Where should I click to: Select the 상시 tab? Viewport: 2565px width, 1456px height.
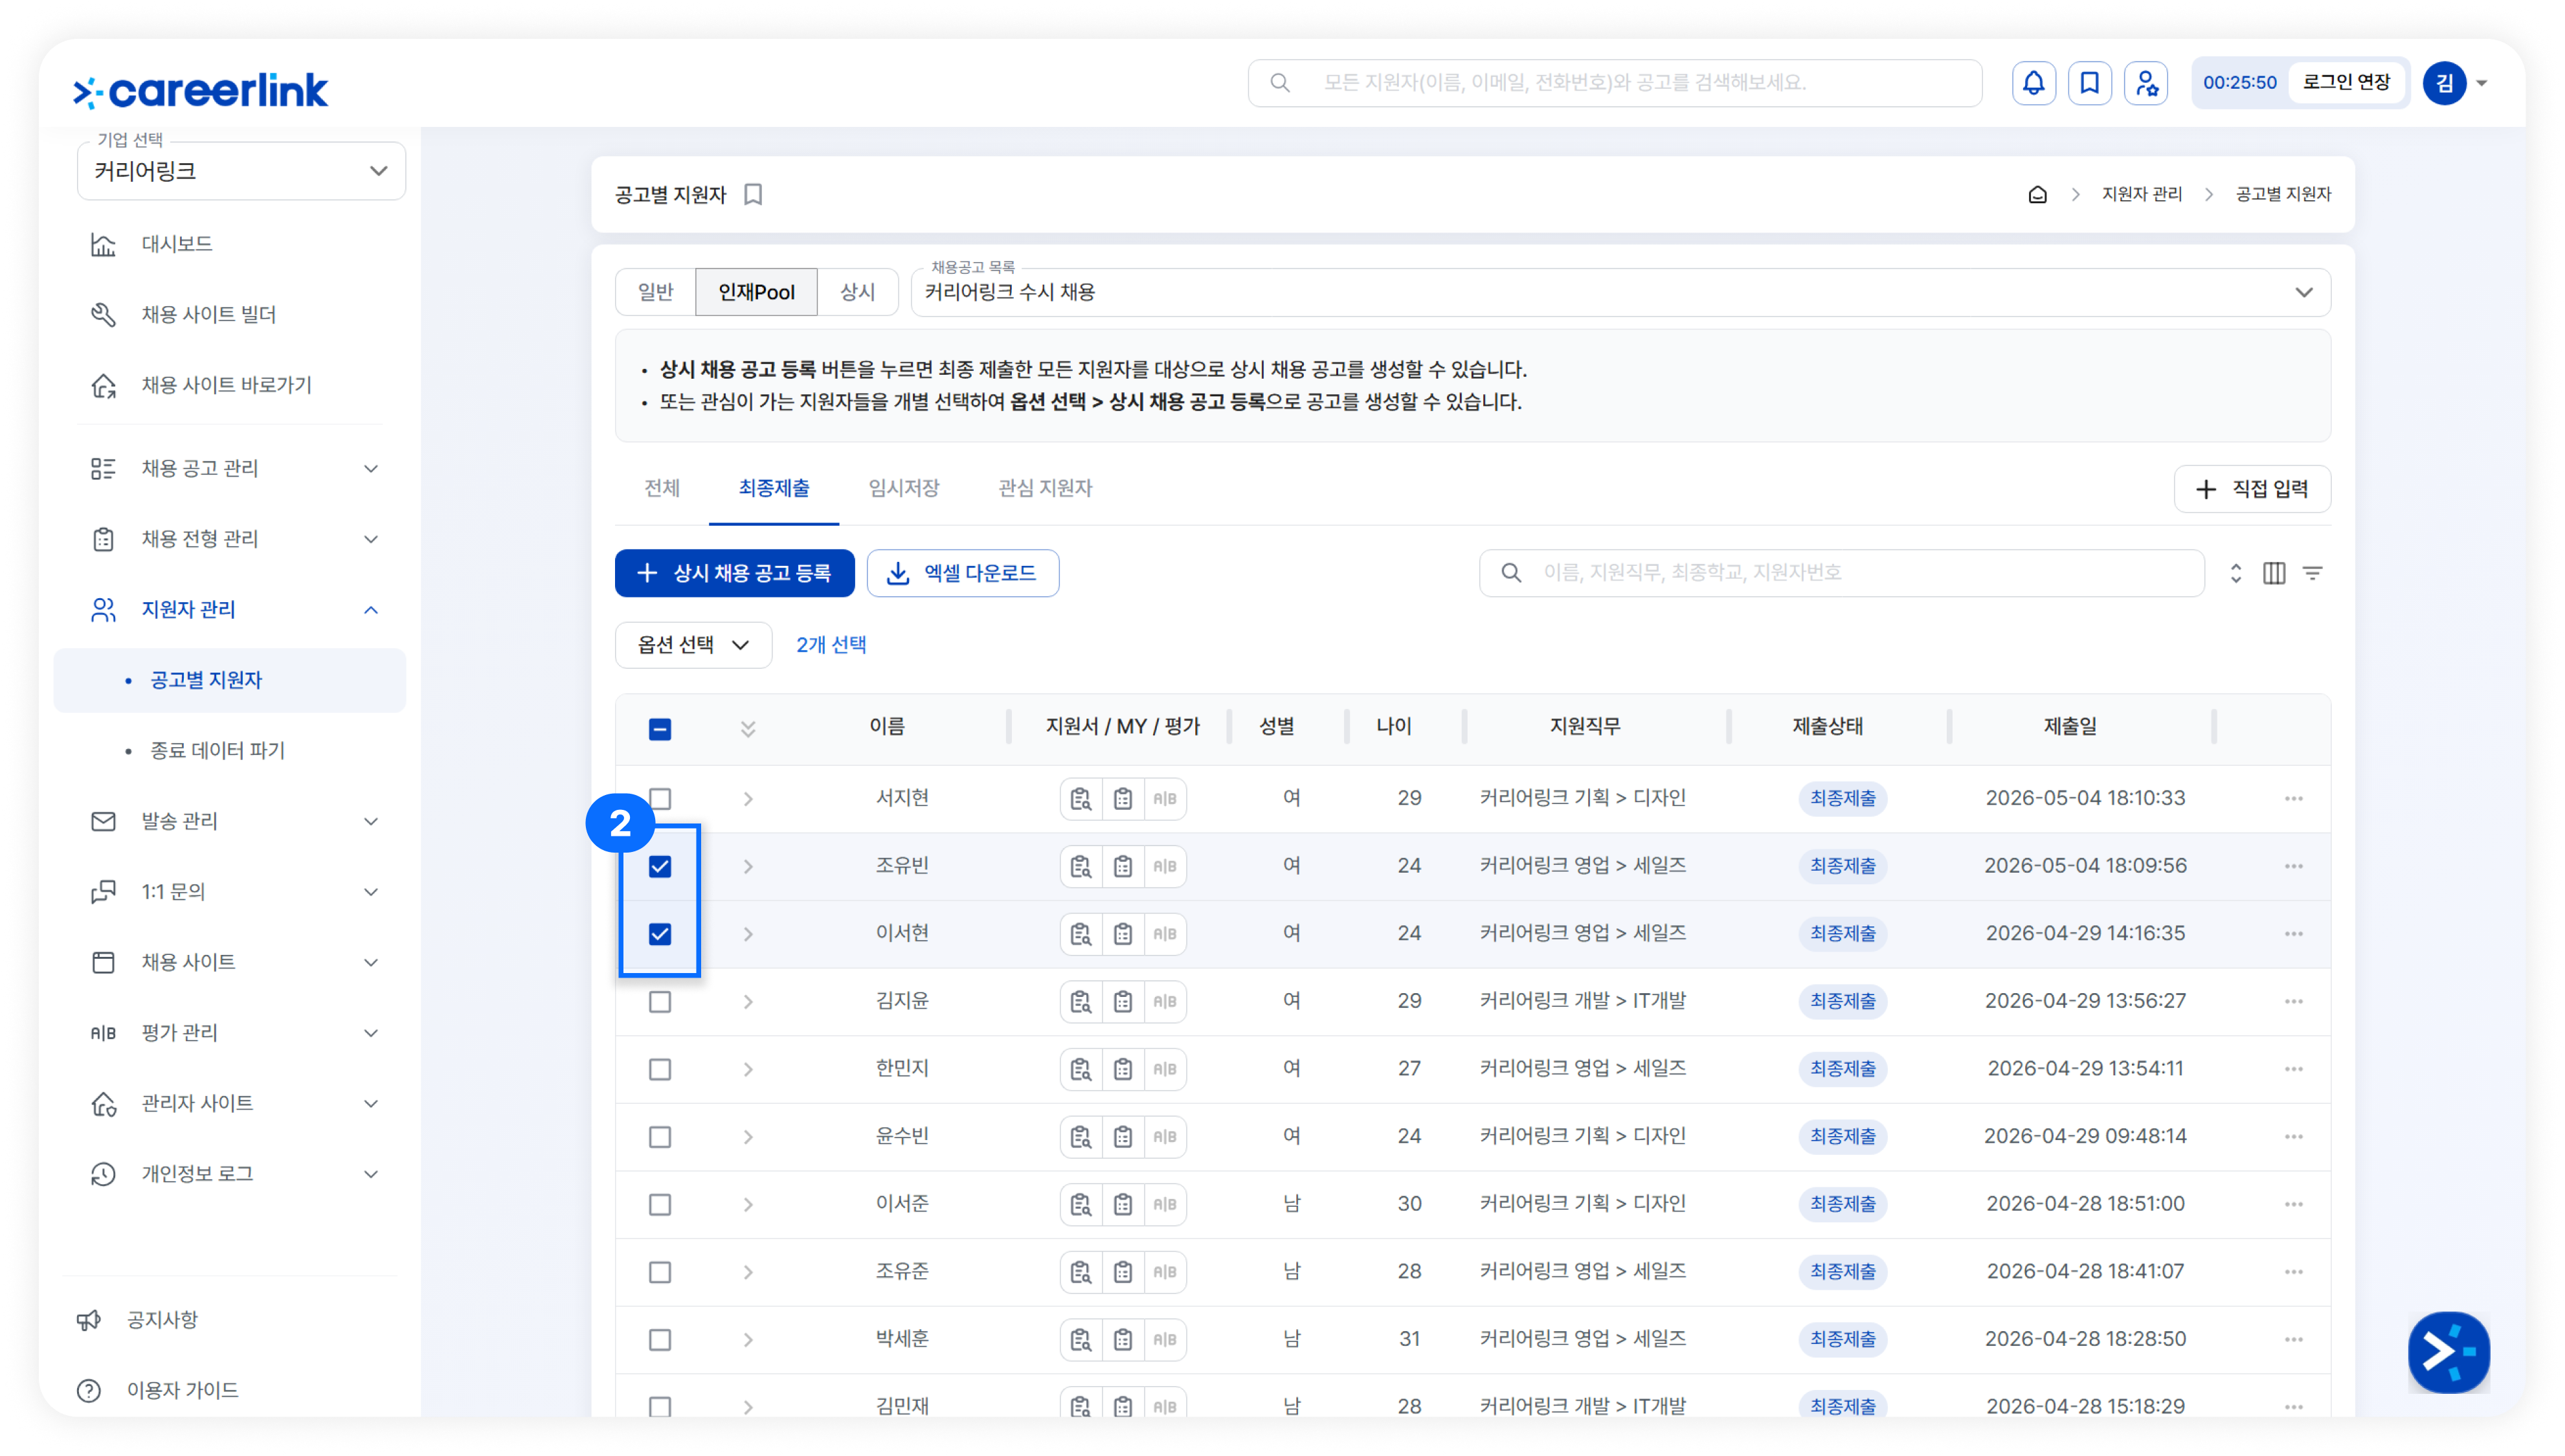pyautogui.click(x=857, y=292)
